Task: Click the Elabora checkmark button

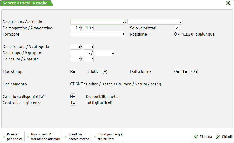Action: point(203,137)
